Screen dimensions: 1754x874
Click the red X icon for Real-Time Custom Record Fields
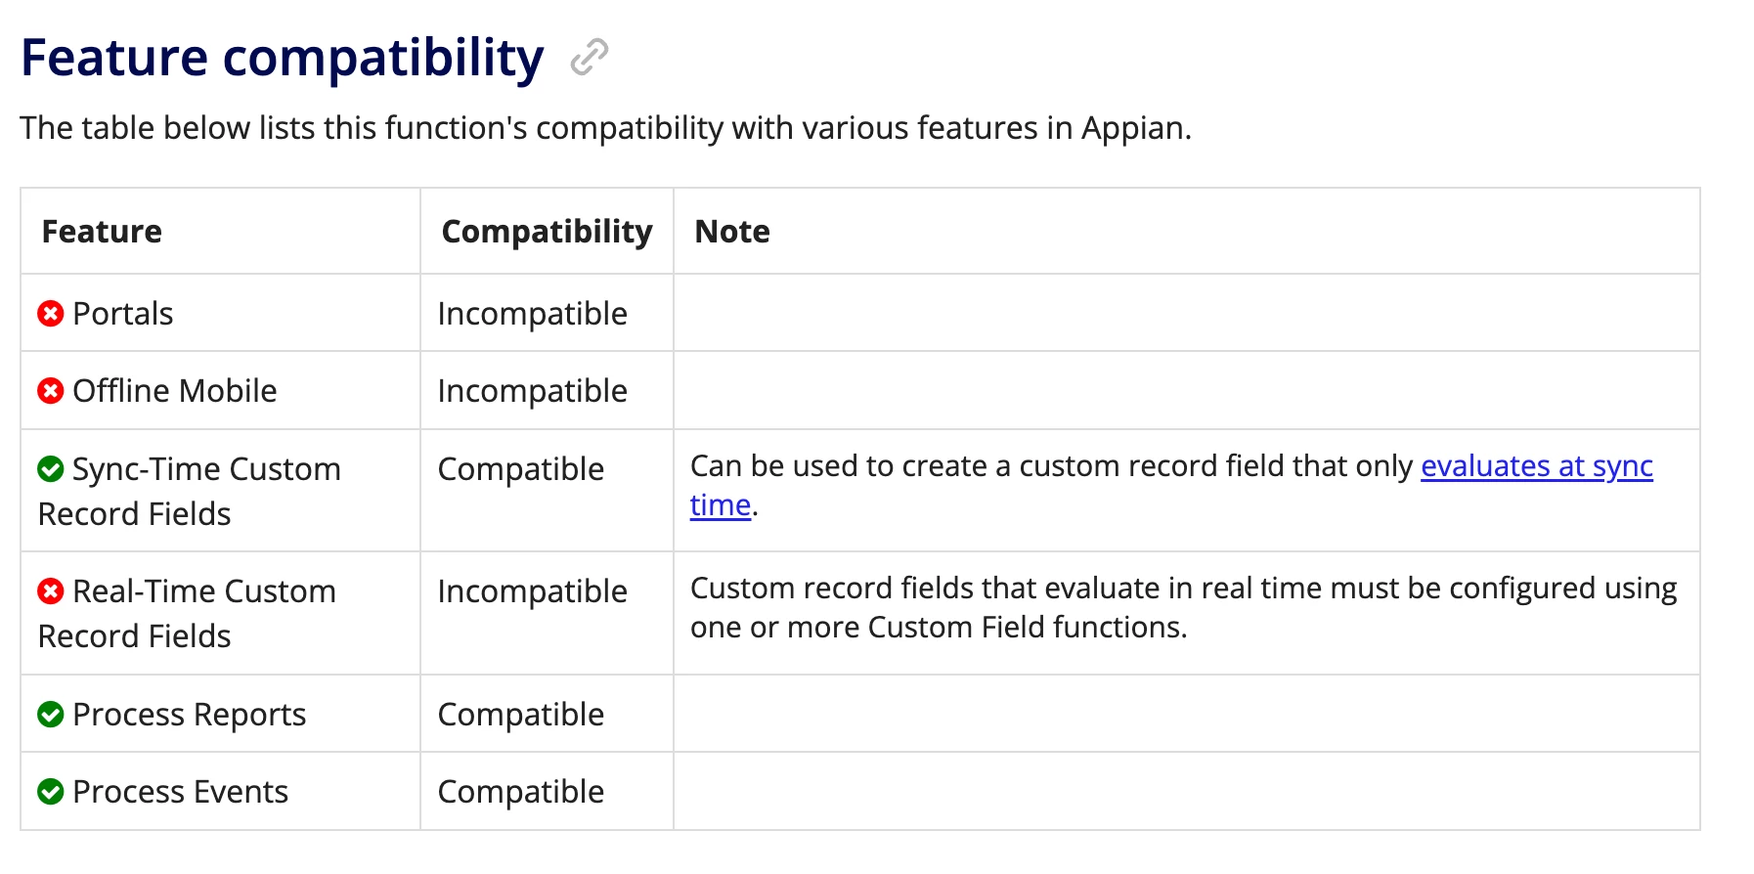(51, 591)
